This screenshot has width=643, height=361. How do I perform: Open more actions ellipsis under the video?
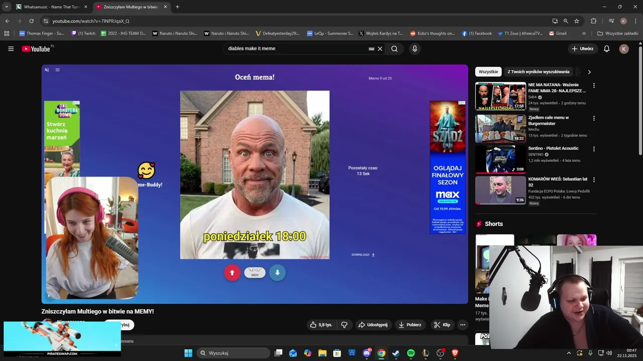tap(463, 325)
